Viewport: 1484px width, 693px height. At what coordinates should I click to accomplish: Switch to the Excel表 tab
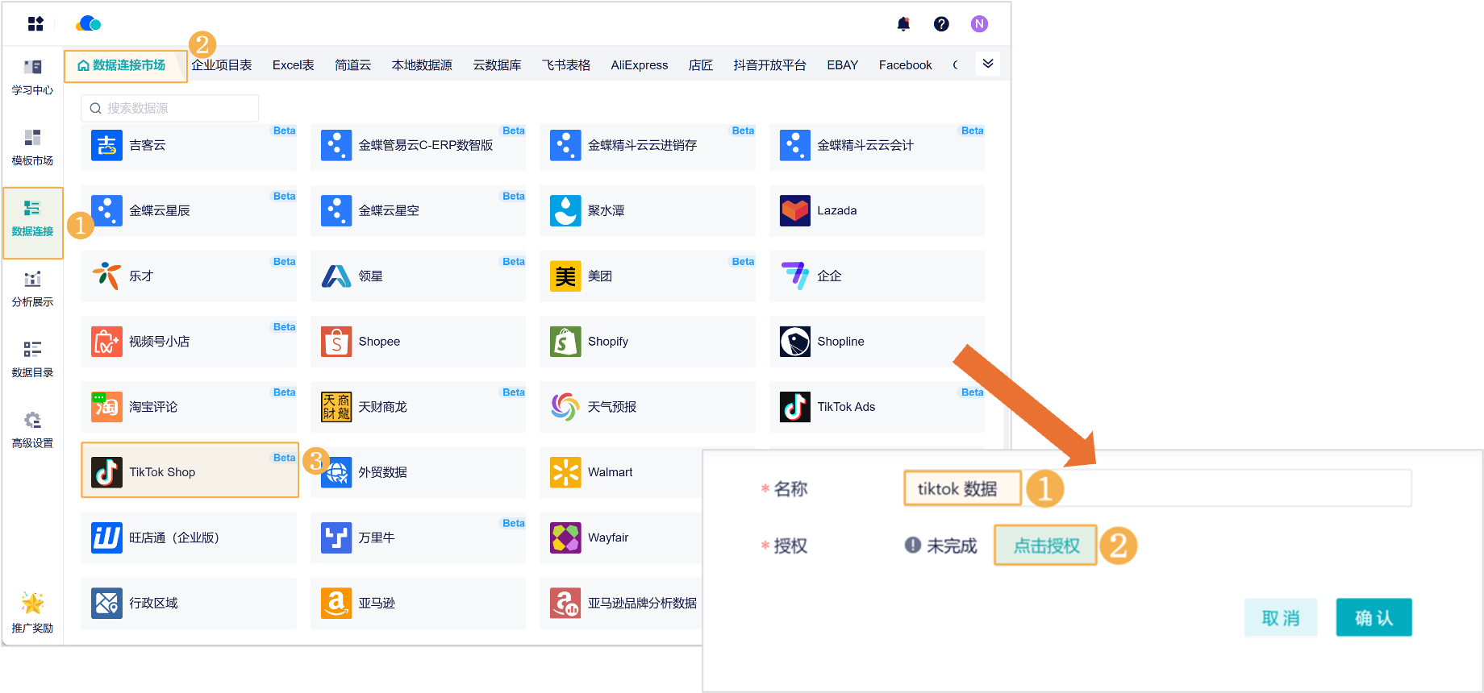pos(293,65)
